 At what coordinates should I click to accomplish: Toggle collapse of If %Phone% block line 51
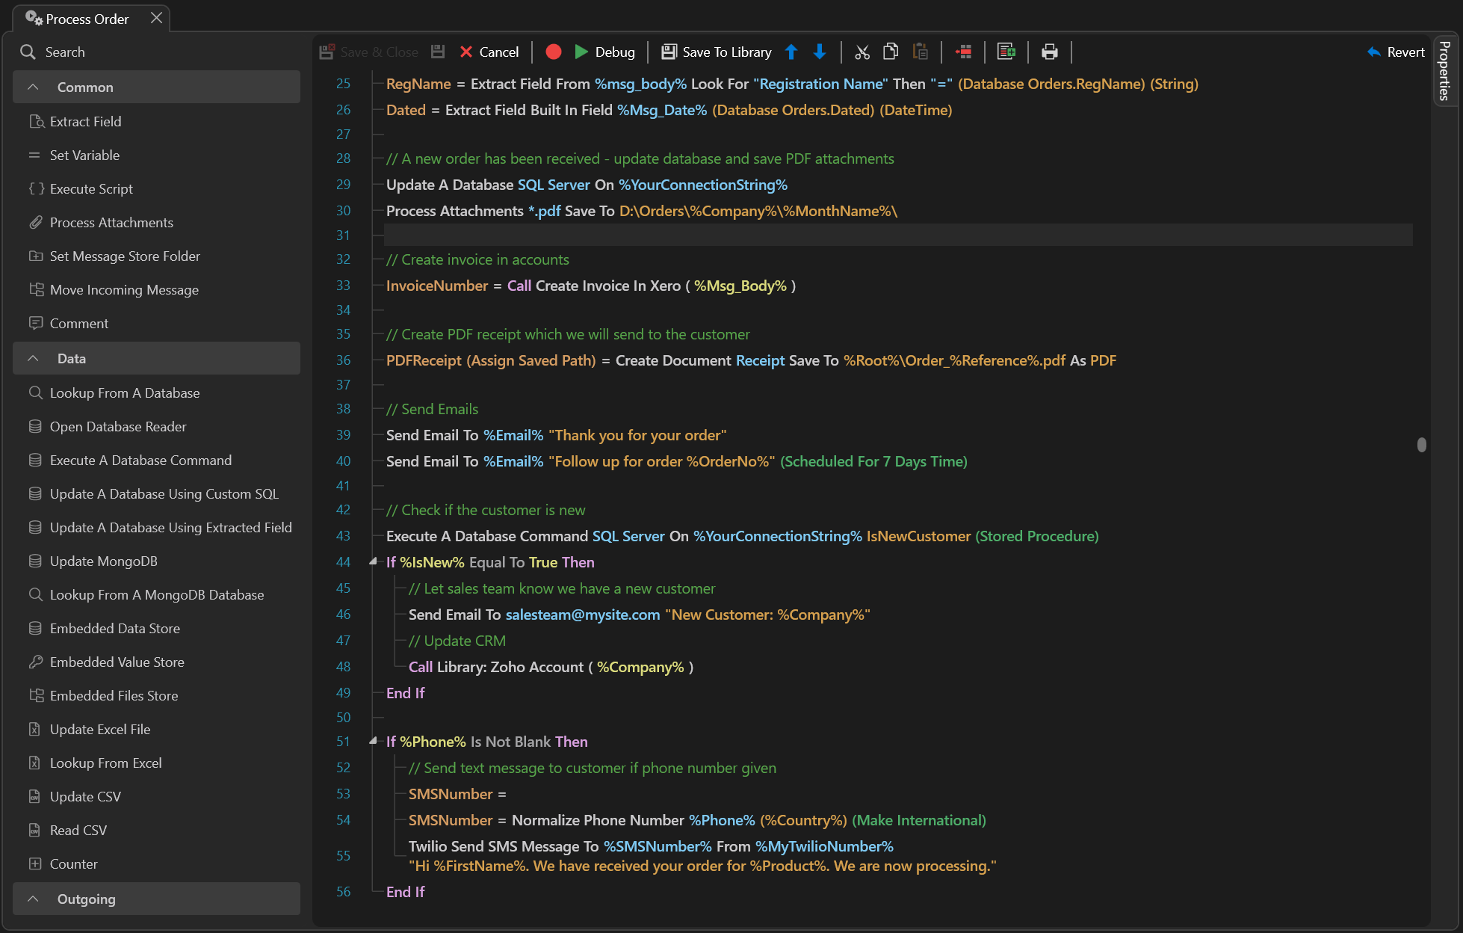point(369,741)
